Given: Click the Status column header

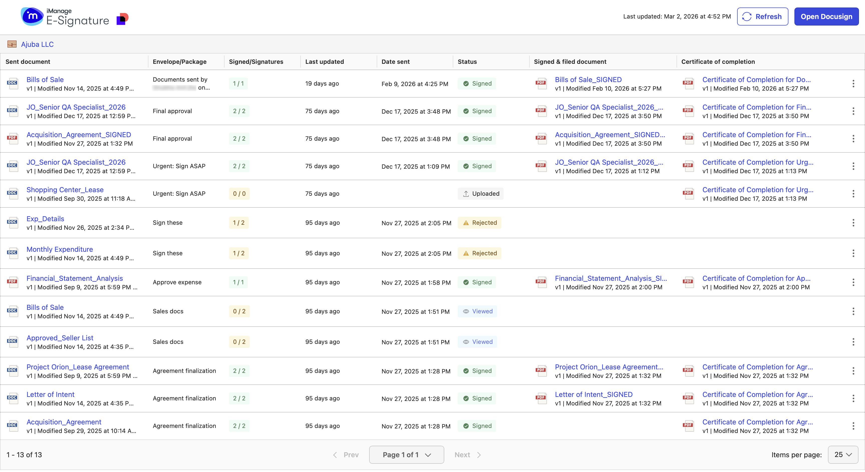Looking at the screenshot, I should pyautogui.click(x=467, y=62).
